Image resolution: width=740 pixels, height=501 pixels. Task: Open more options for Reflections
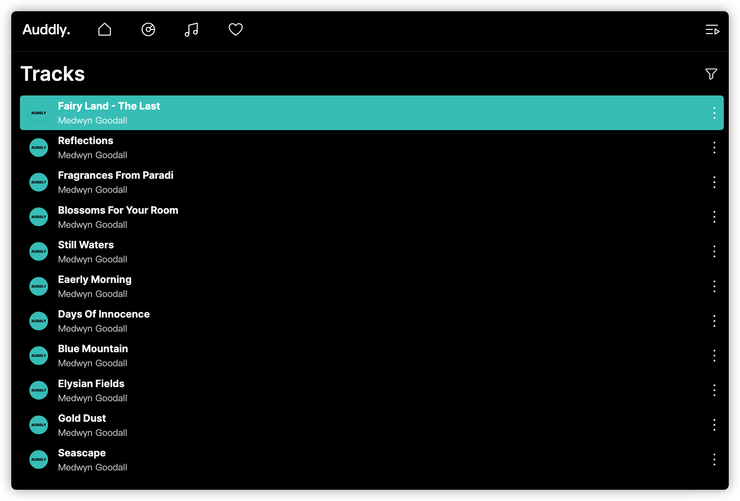click(x=714, y=148)
